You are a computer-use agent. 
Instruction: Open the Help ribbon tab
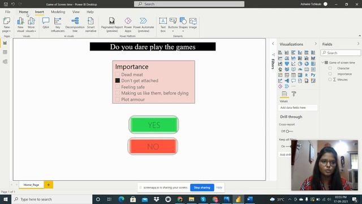point(90,12)
